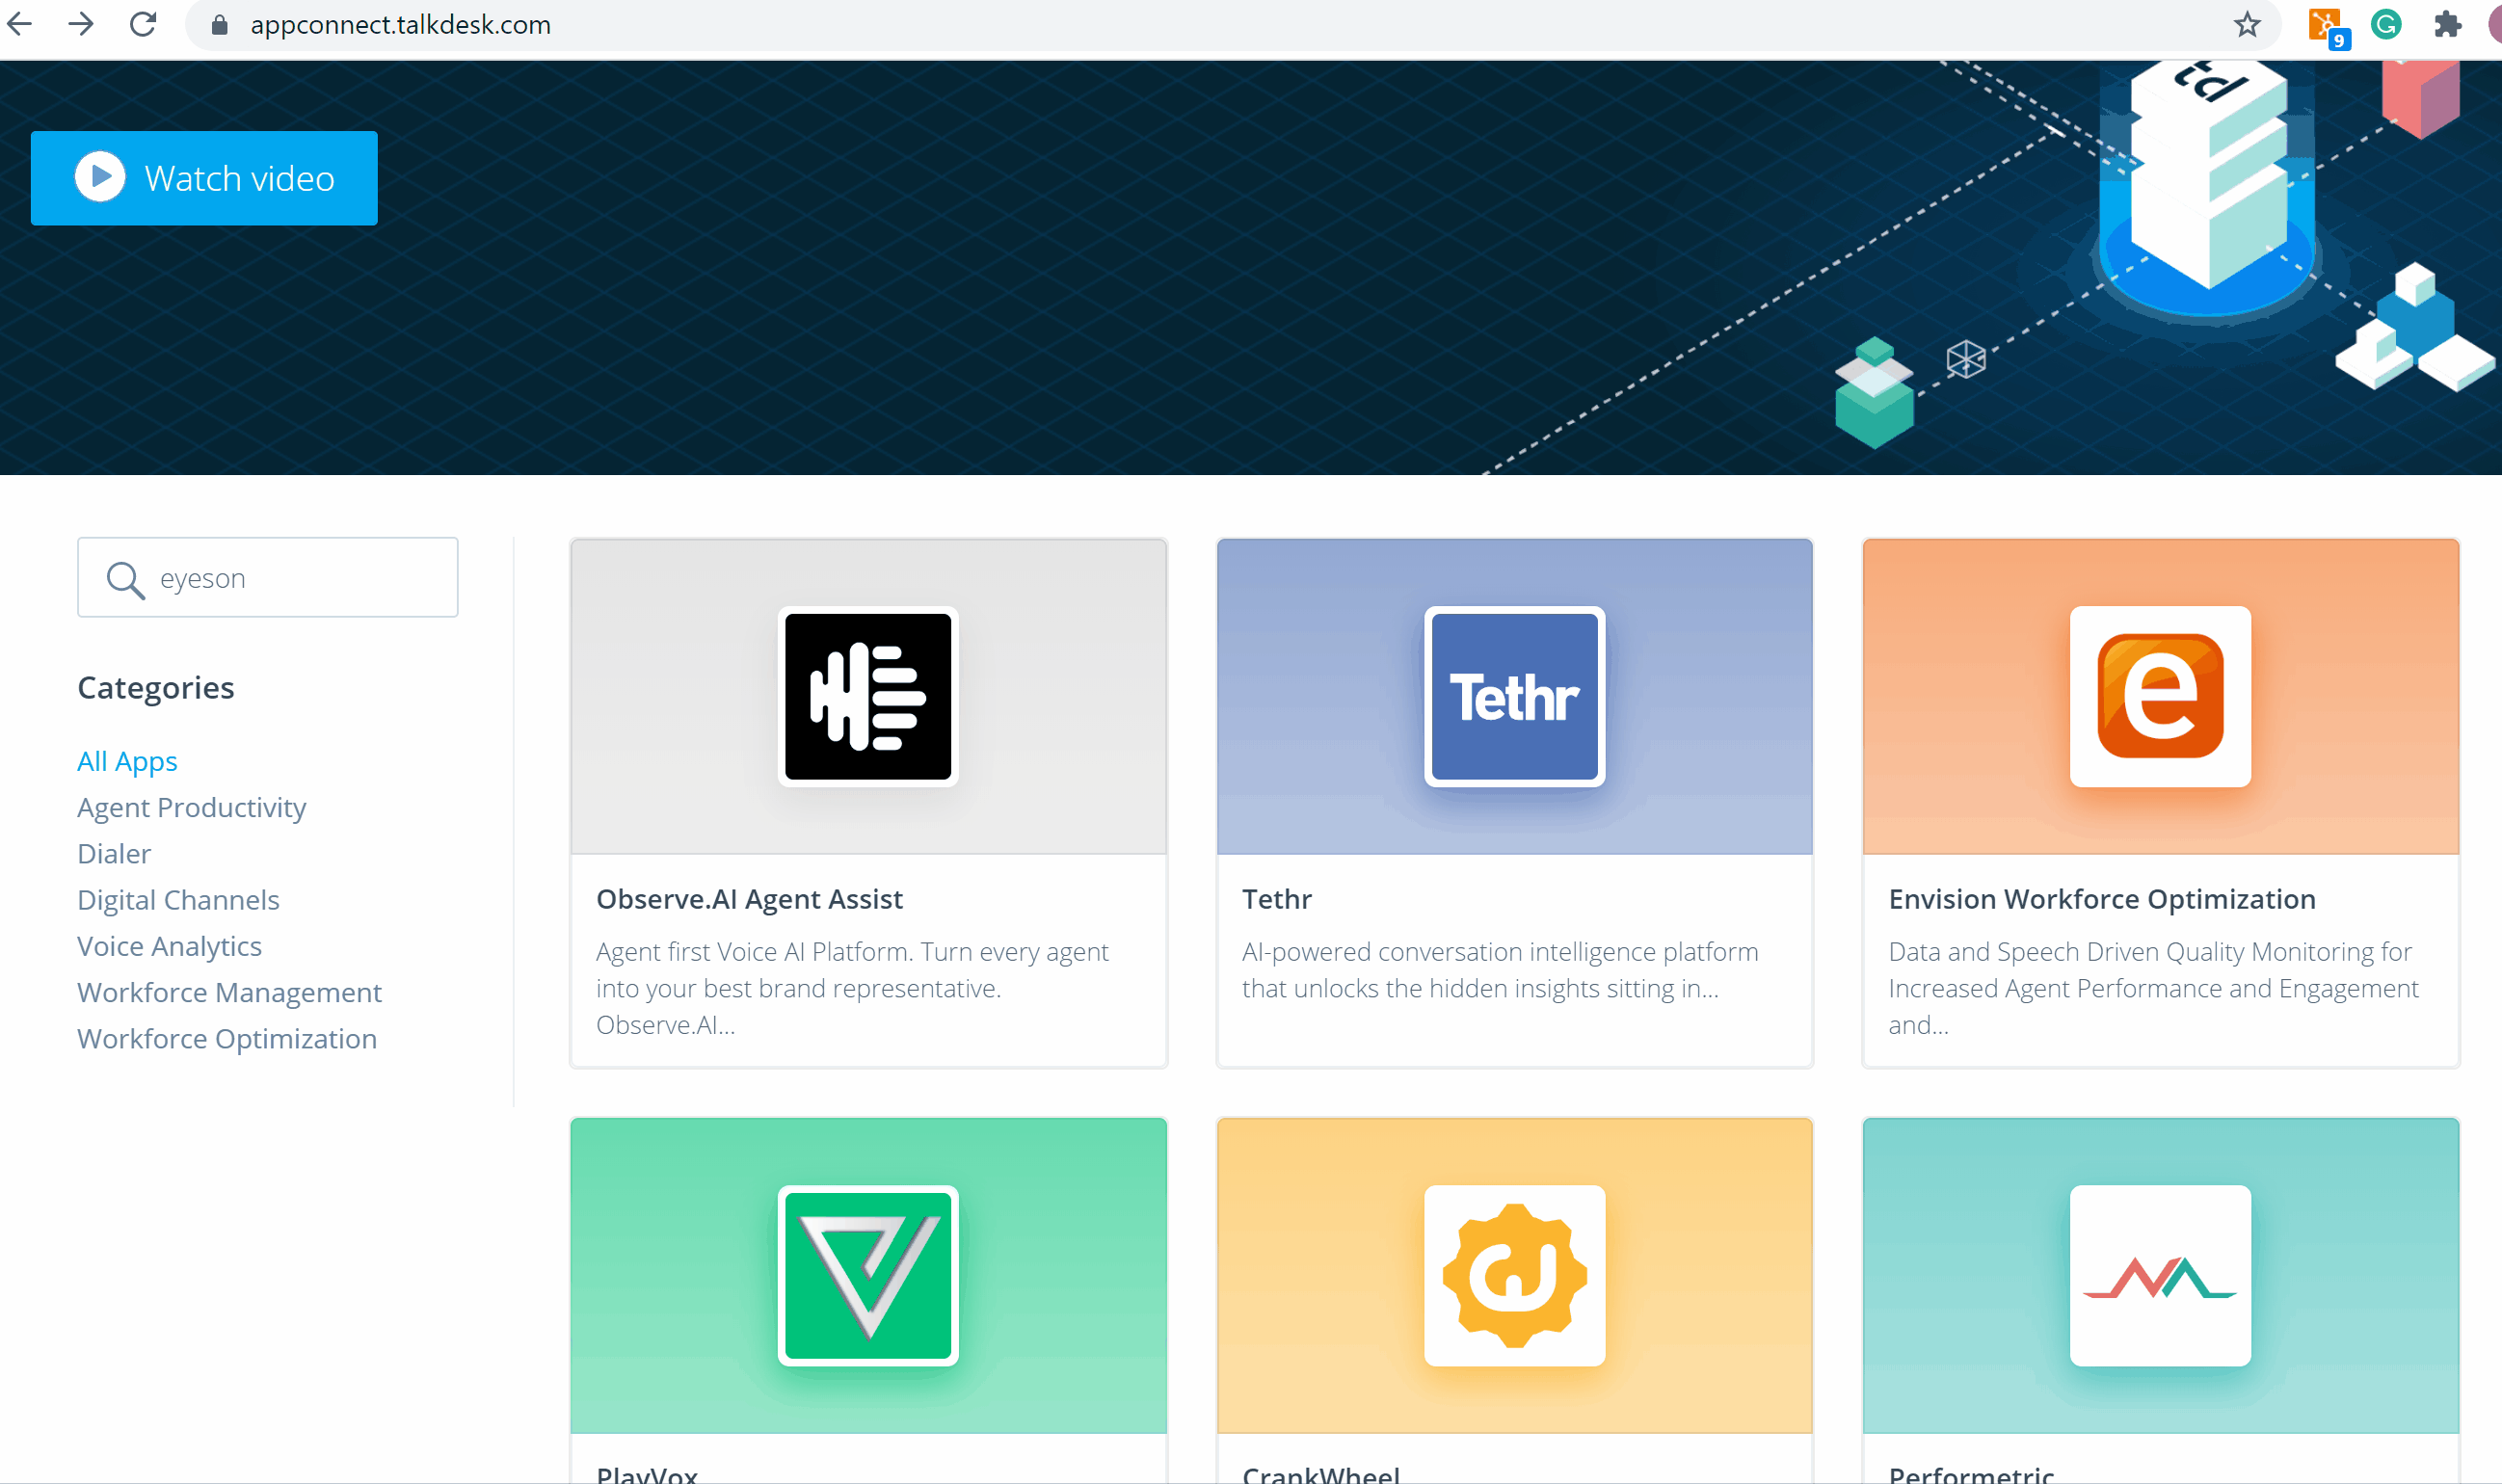Viewport: 2502px width, 1484px height.
Task: Filter by Workforce Optimization category
Action: 227,1038
